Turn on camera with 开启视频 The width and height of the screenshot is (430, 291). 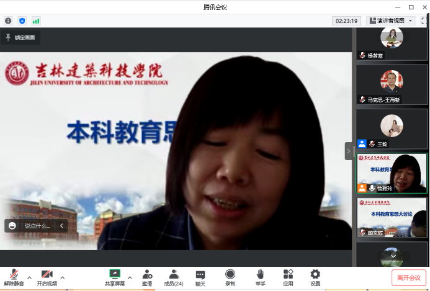(47, 277)
